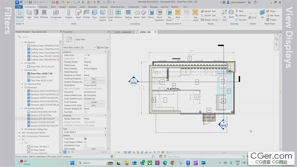Select the Room Separator tool
The width and height of the screenshot is (297, 167).
tap(159, 15)
